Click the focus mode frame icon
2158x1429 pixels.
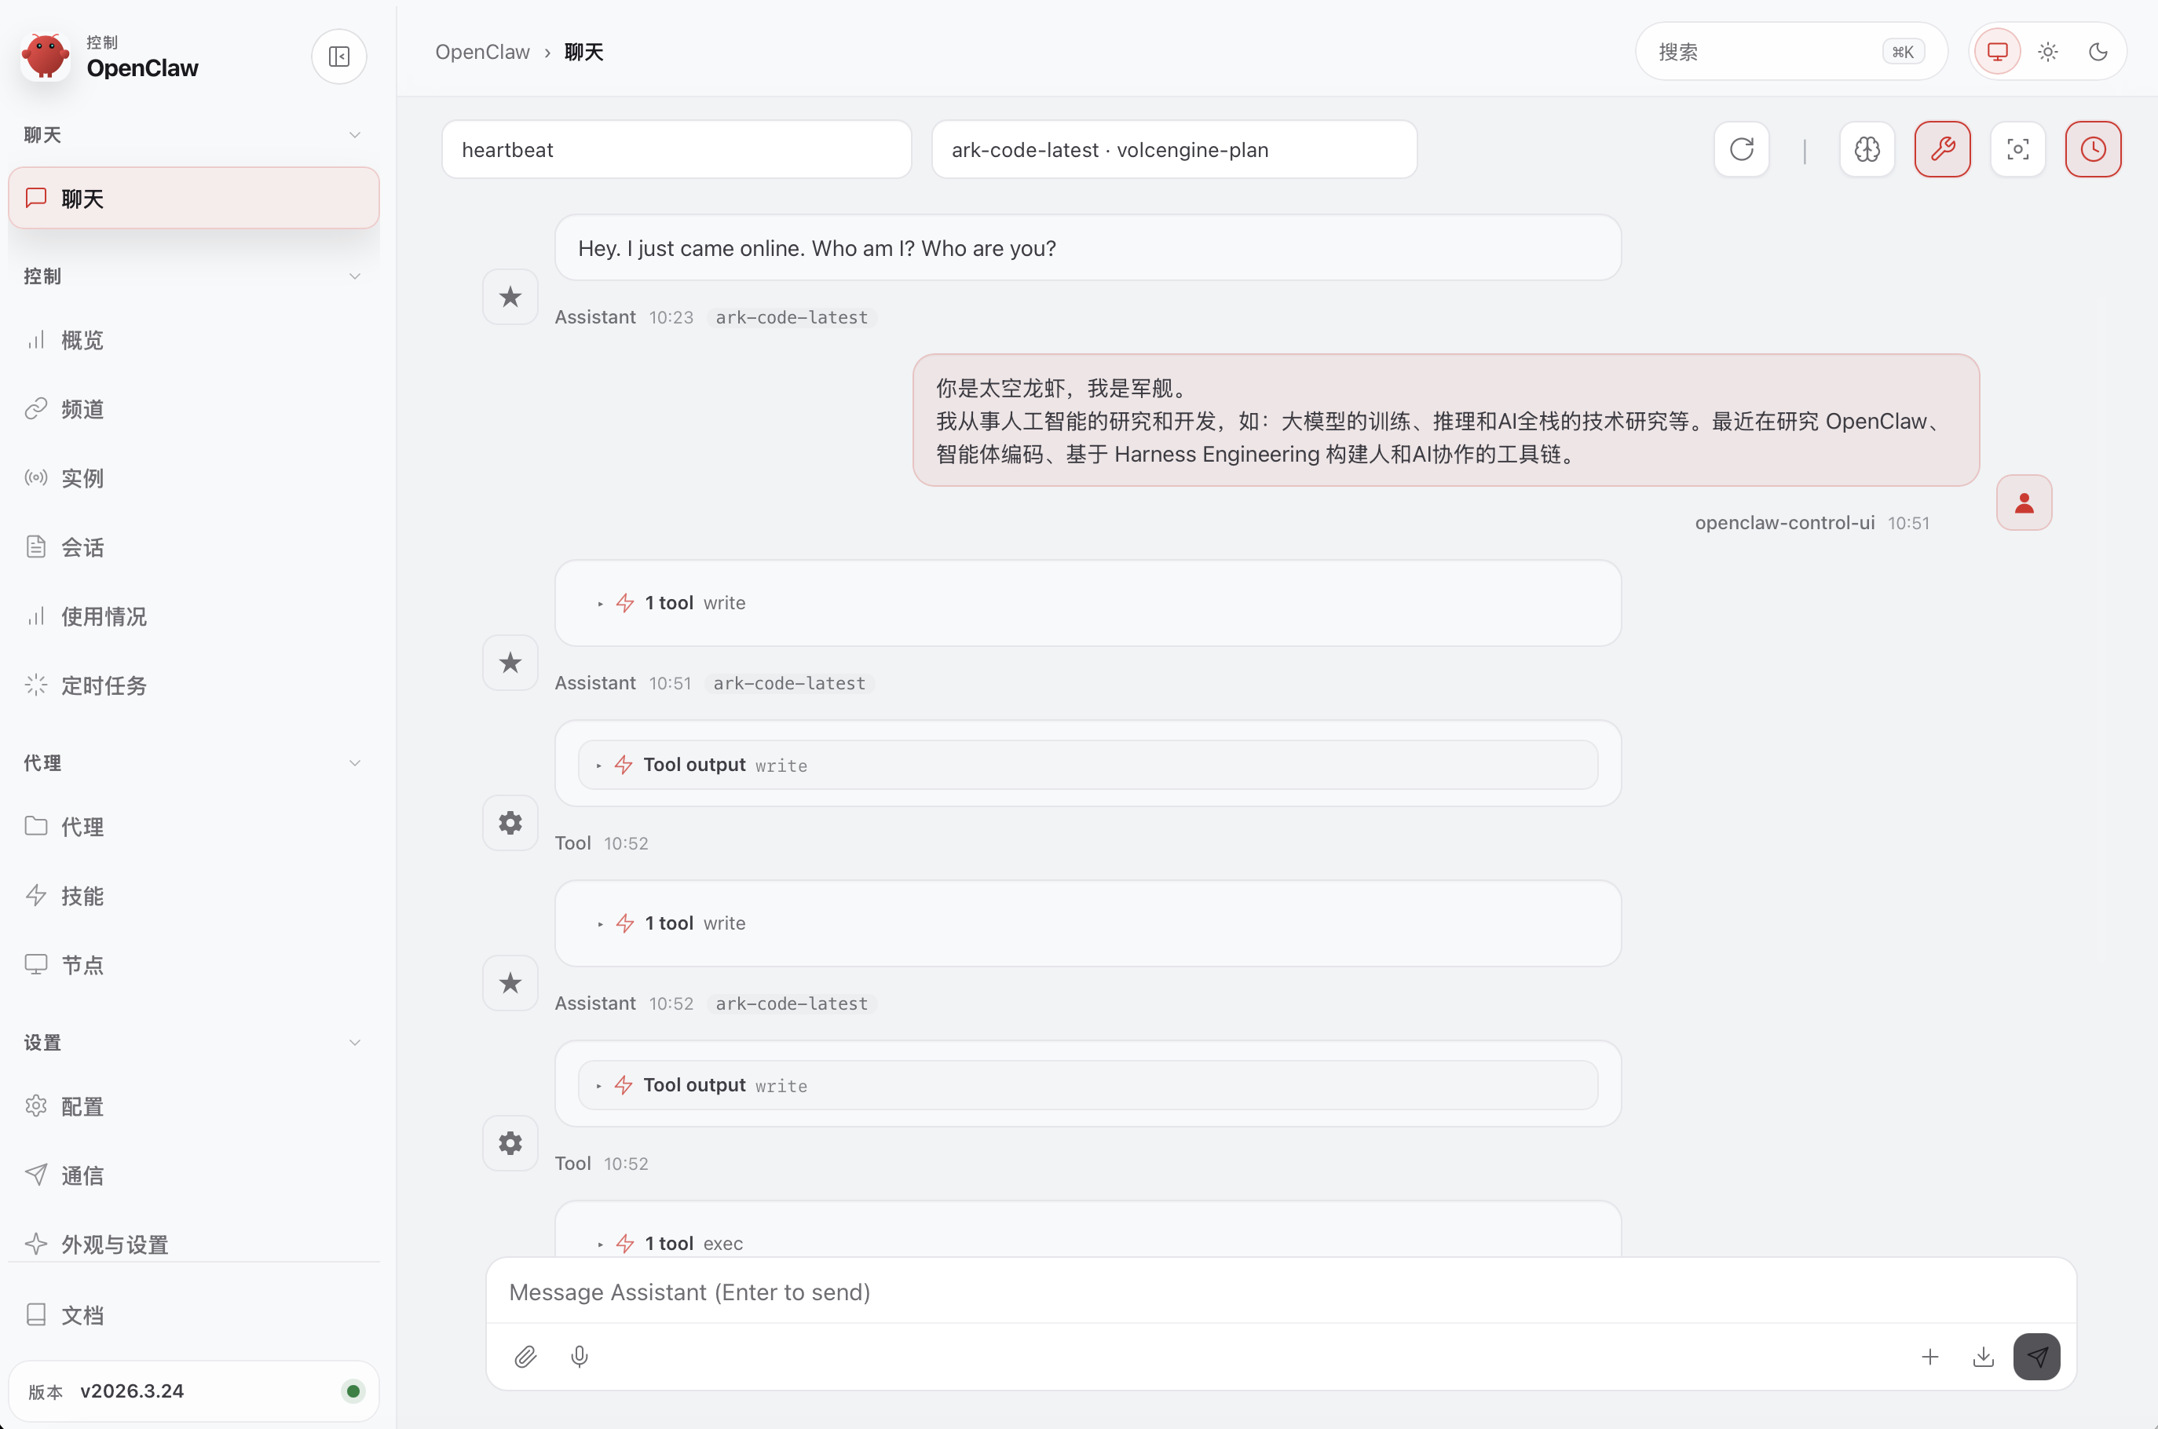pyautogui.click(x=2017, y=149)
